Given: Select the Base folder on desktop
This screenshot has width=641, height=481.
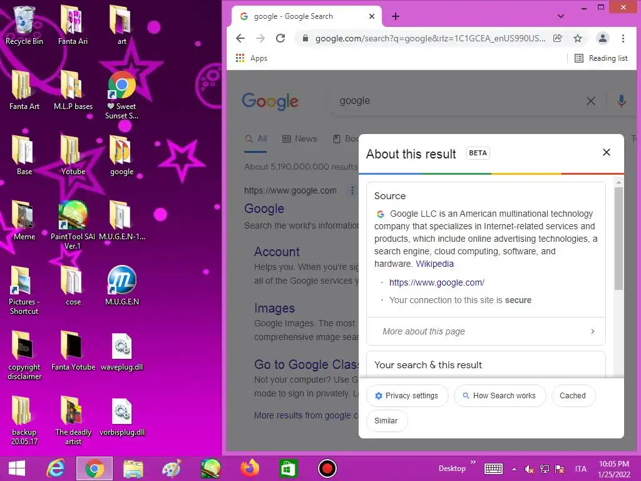Looking at the screenshot, I should 24,155.
